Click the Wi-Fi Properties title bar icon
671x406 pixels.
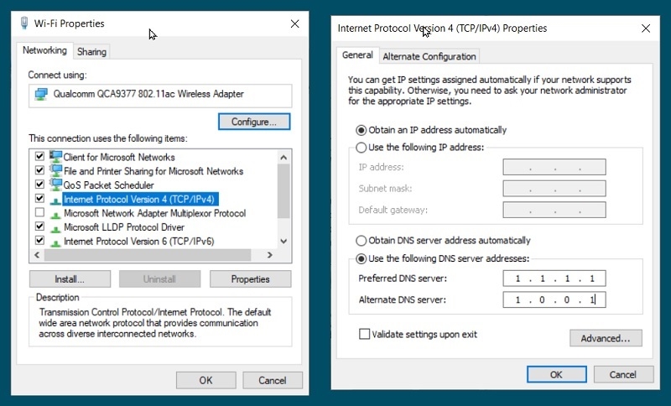coord(24,23)
